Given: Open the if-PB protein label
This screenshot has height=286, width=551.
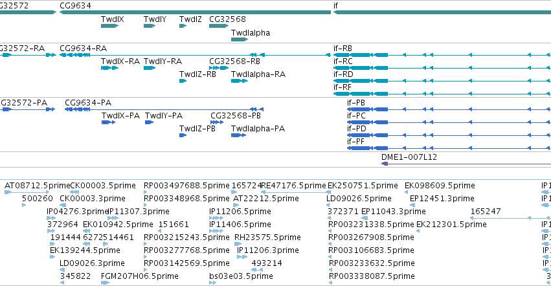Looking at the screenshot, I should tap(356, 103).
